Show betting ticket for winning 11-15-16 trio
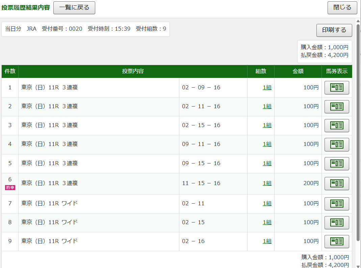The image size is (361, 268). (x=337, y=183)
